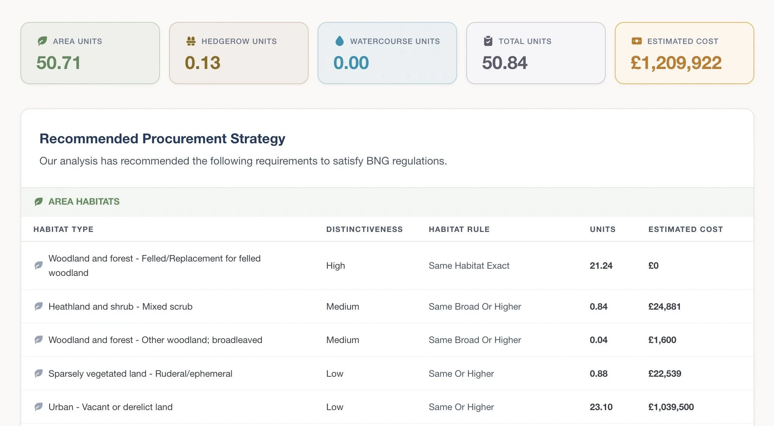This screenshot has height=426, width=774.
Task: Click the leaf icon on Area Units card
Action: (42, 41)
